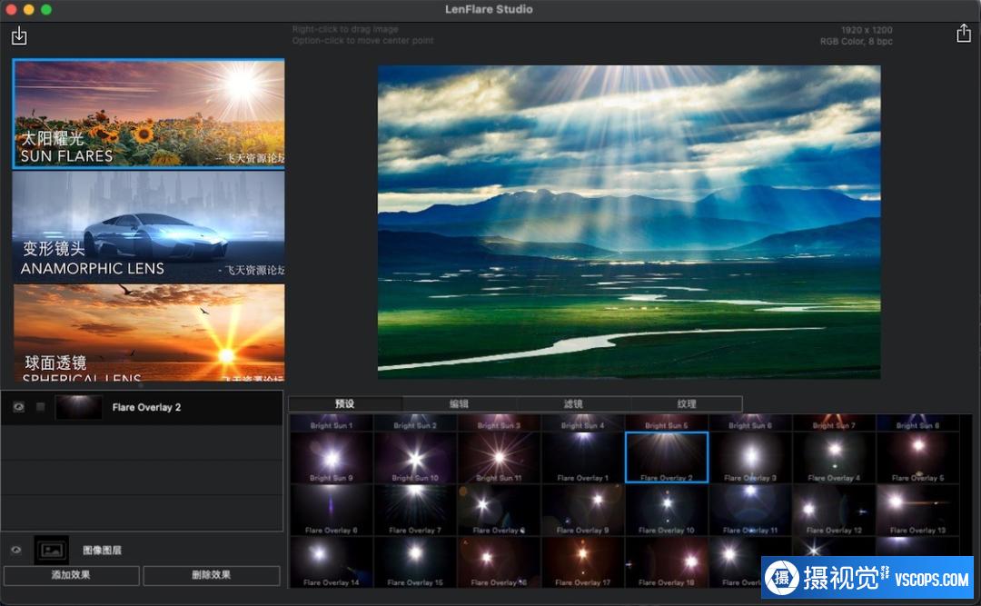Choose the Bright Sun 2 preset

pyautogui.click(x=415, y=422)
